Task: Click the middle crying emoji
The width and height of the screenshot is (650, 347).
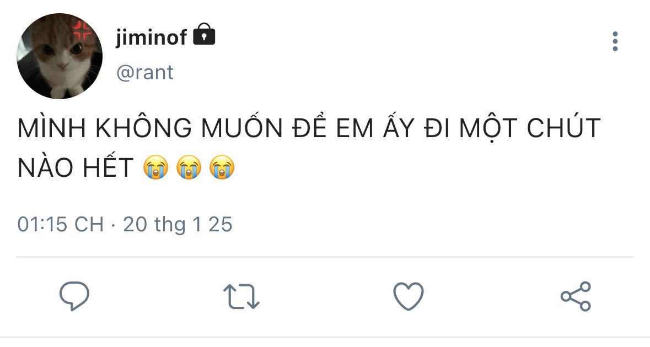Action: (x=189, y=167)
